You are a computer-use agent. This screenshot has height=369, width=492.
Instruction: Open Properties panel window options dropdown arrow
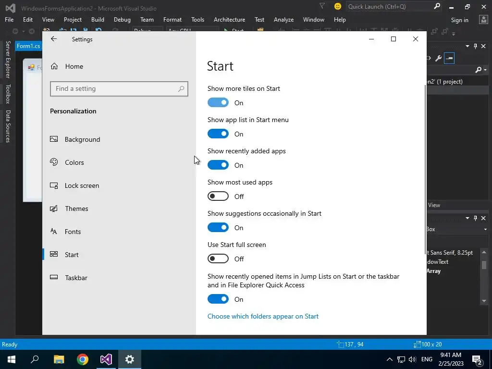pos(467,218)
